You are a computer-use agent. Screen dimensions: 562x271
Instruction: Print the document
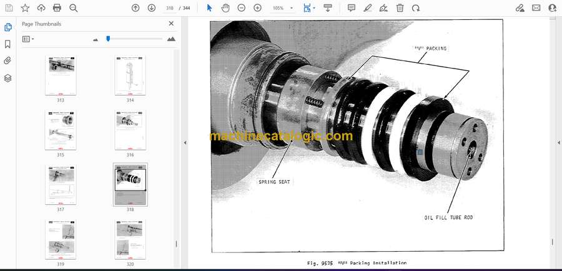coord(57,8)
